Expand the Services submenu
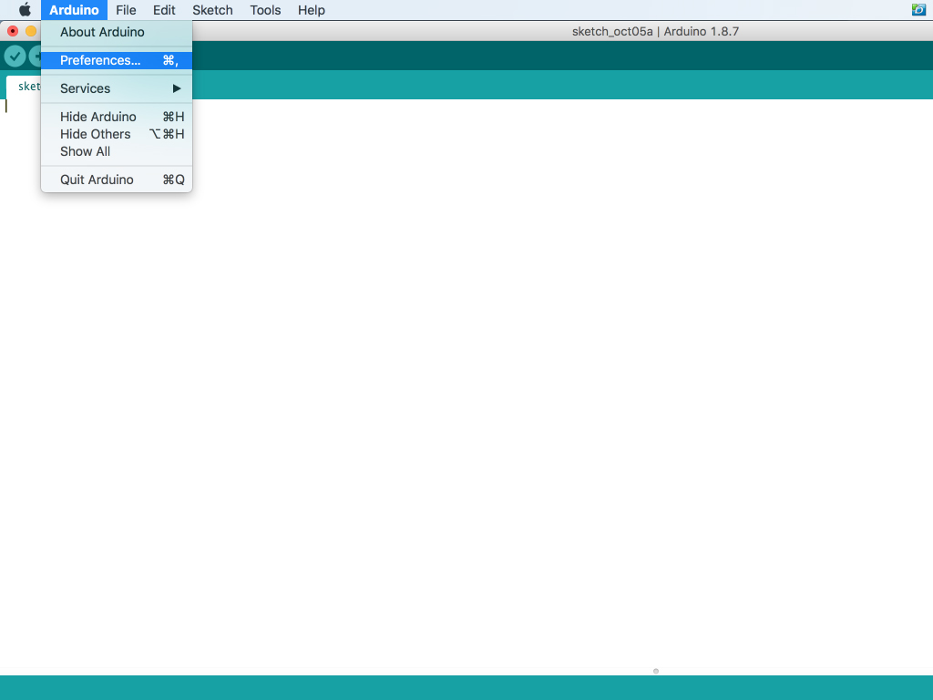This screenshot has height=700, width=933. coord(117,88)
